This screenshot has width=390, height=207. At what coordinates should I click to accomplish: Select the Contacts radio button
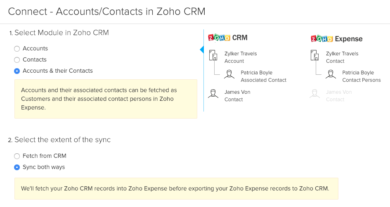(x=17, y=60)
